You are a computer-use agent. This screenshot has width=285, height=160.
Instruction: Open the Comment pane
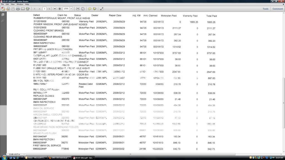pyautogui.click(x=277, y=9)
